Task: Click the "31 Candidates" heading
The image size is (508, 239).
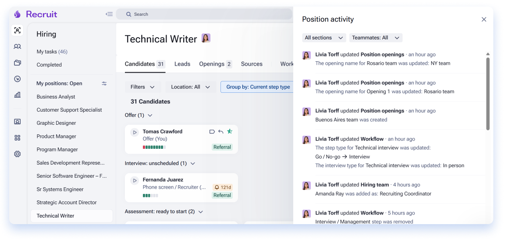Action: (150, 102)
